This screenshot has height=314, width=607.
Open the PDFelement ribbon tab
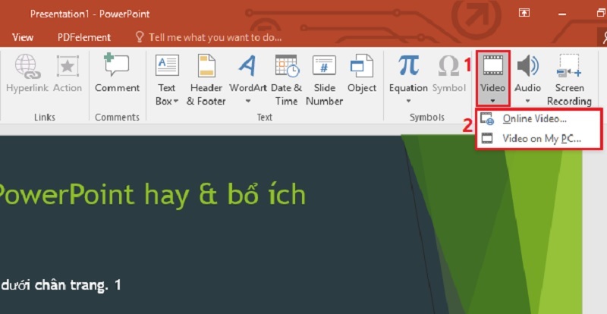click(84, 37)
